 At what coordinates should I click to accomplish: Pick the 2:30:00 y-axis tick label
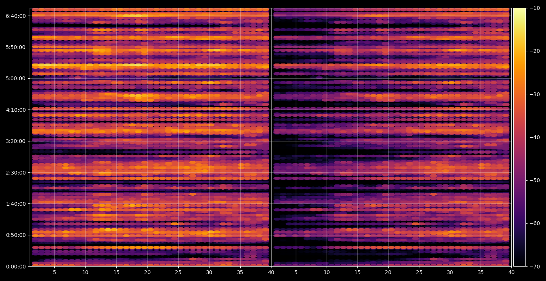point(16,172)
